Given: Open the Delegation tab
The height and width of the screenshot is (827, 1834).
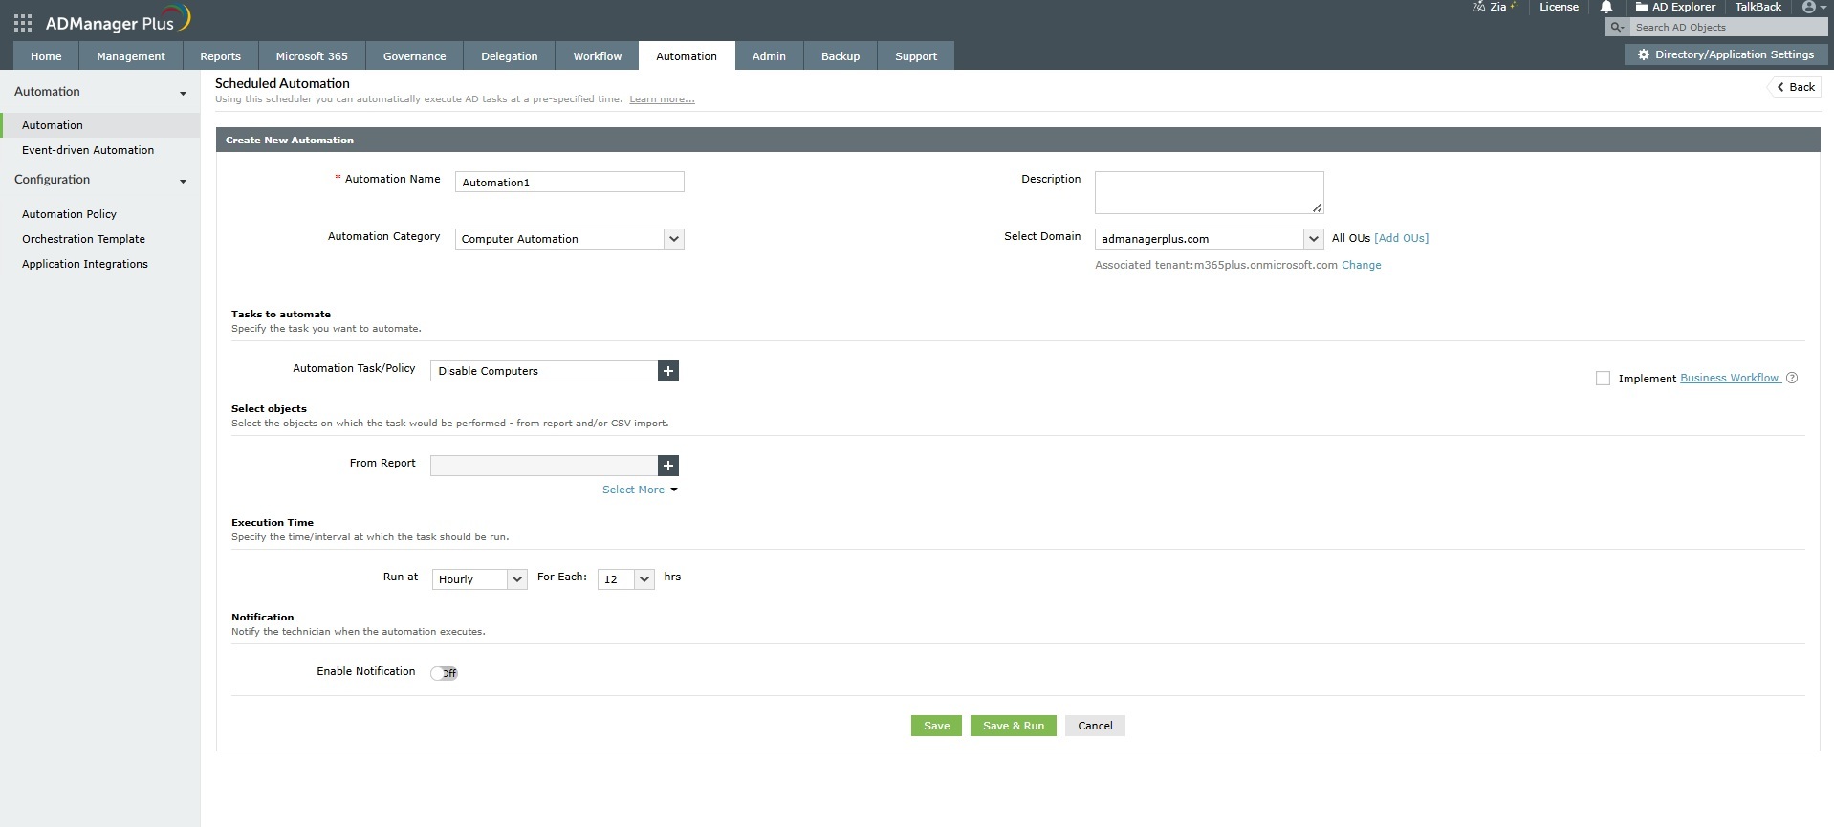Looking at the screenshot, I should [x=510, y=56].
